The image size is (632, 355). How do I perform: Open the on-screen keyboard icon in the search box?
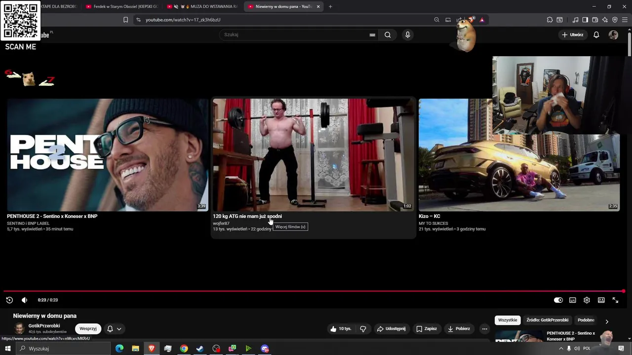click(372, 35)
